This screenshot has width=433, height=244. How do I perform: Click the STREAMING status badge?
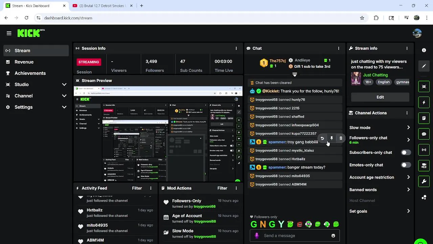[x=89, y=62]
